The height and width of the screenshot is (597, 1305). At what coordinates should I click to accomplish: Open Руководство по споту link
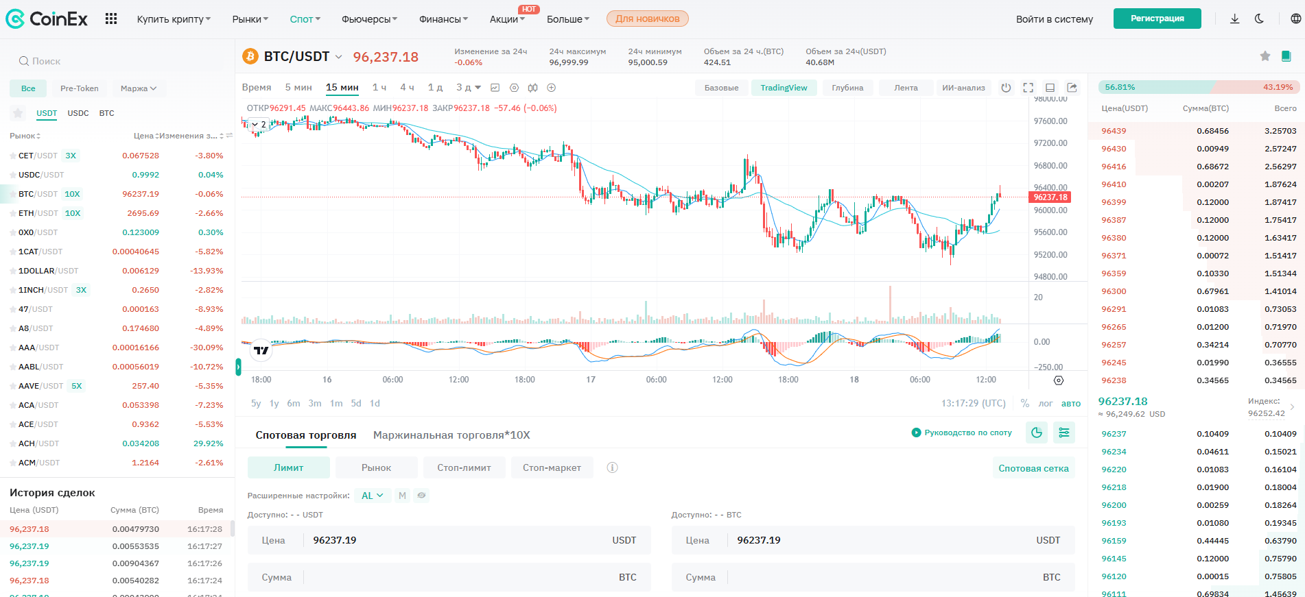(962, 432)
